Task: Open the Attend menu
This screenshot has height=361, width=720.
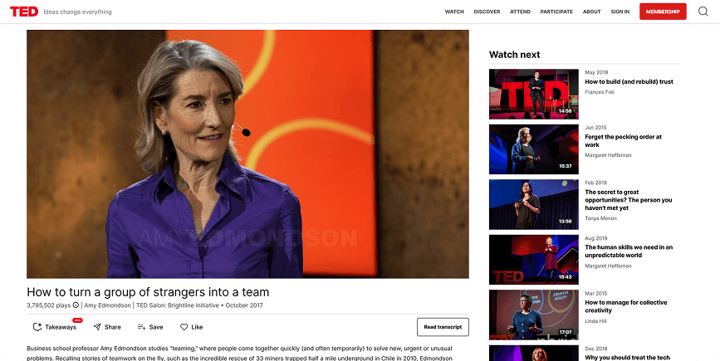Action: coord(520,12)
